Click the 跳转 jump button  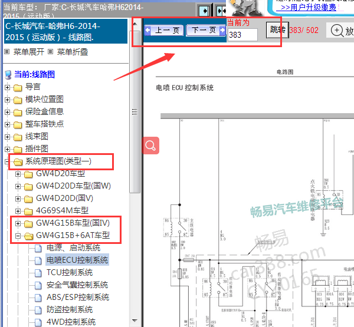tap(277, 30)
